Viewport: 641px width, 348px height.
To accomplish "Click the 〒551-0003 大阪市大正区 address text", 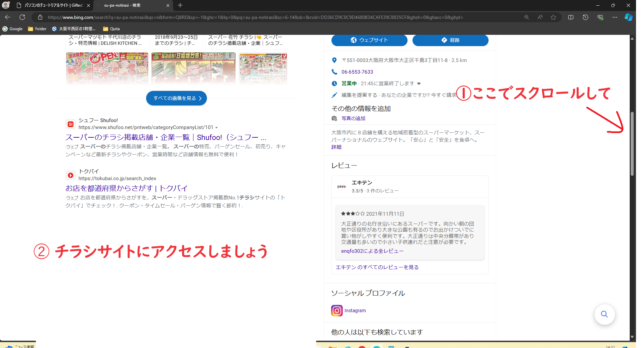I will point(395,60).
